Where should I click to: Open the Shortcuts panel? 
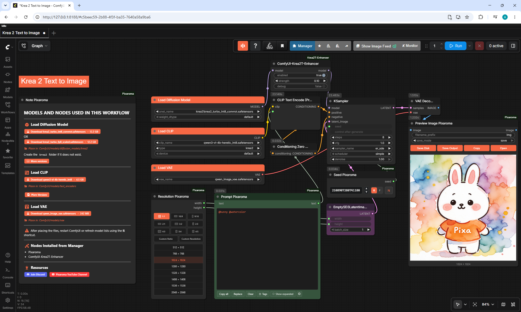click(8, 288)
